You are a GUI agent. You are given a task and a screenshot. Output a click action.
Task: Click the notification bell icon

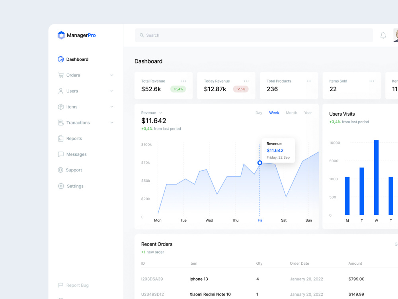(x=383, y=35)
